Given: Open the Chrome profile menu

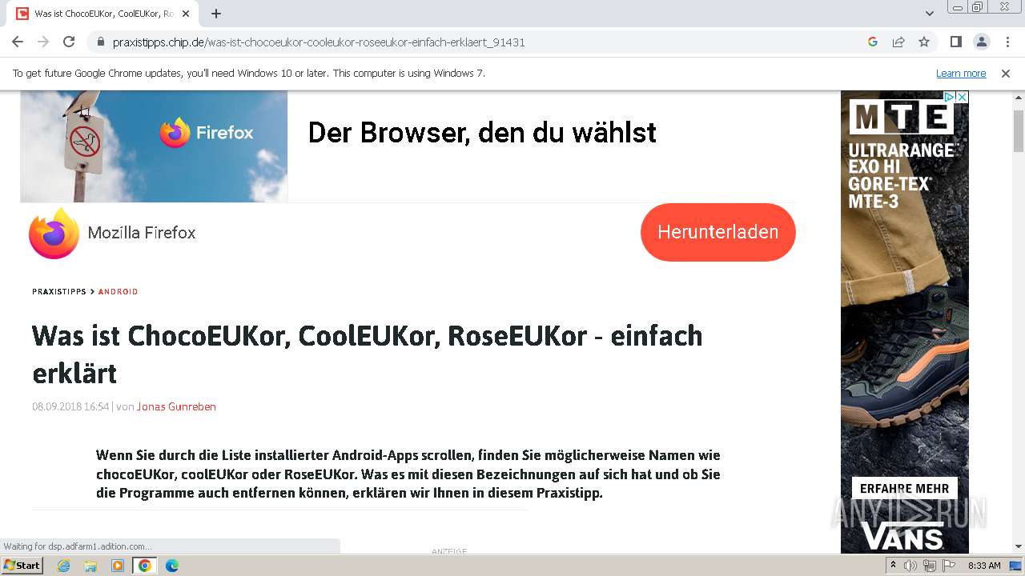Looking at the screenshot, I should coord(982,42).
